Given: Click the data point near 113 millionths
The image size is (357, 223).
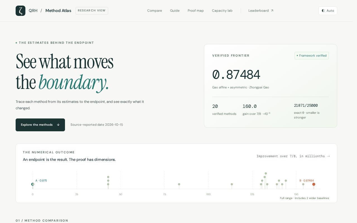Looking at the screenshot, I should 232,184.
